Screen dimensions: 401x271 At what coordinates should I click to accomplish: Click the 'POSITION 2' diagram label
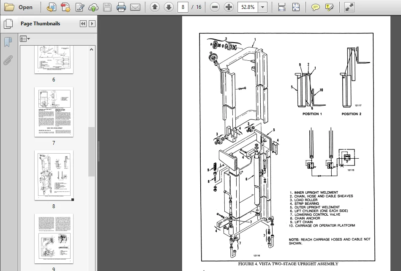[x=352, y=114]
